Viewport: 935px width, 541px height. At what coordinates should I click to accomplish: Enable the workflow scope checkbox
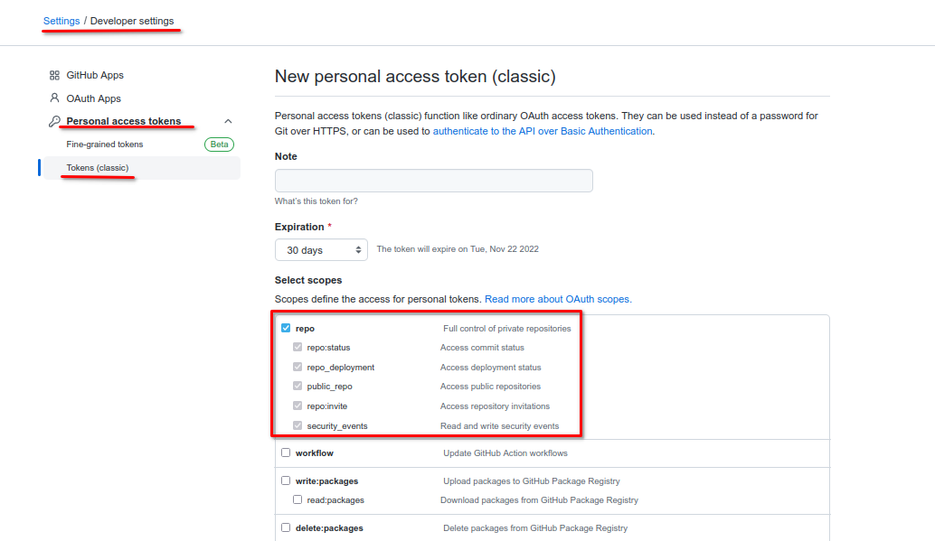tap(286, 453)
